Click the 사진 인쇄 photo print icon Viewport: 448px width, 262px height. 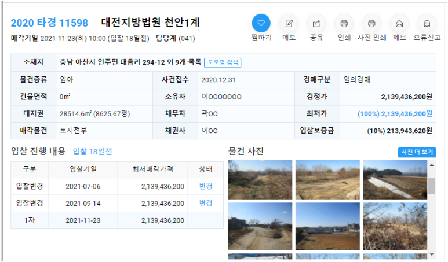click(x=371, y=23)
